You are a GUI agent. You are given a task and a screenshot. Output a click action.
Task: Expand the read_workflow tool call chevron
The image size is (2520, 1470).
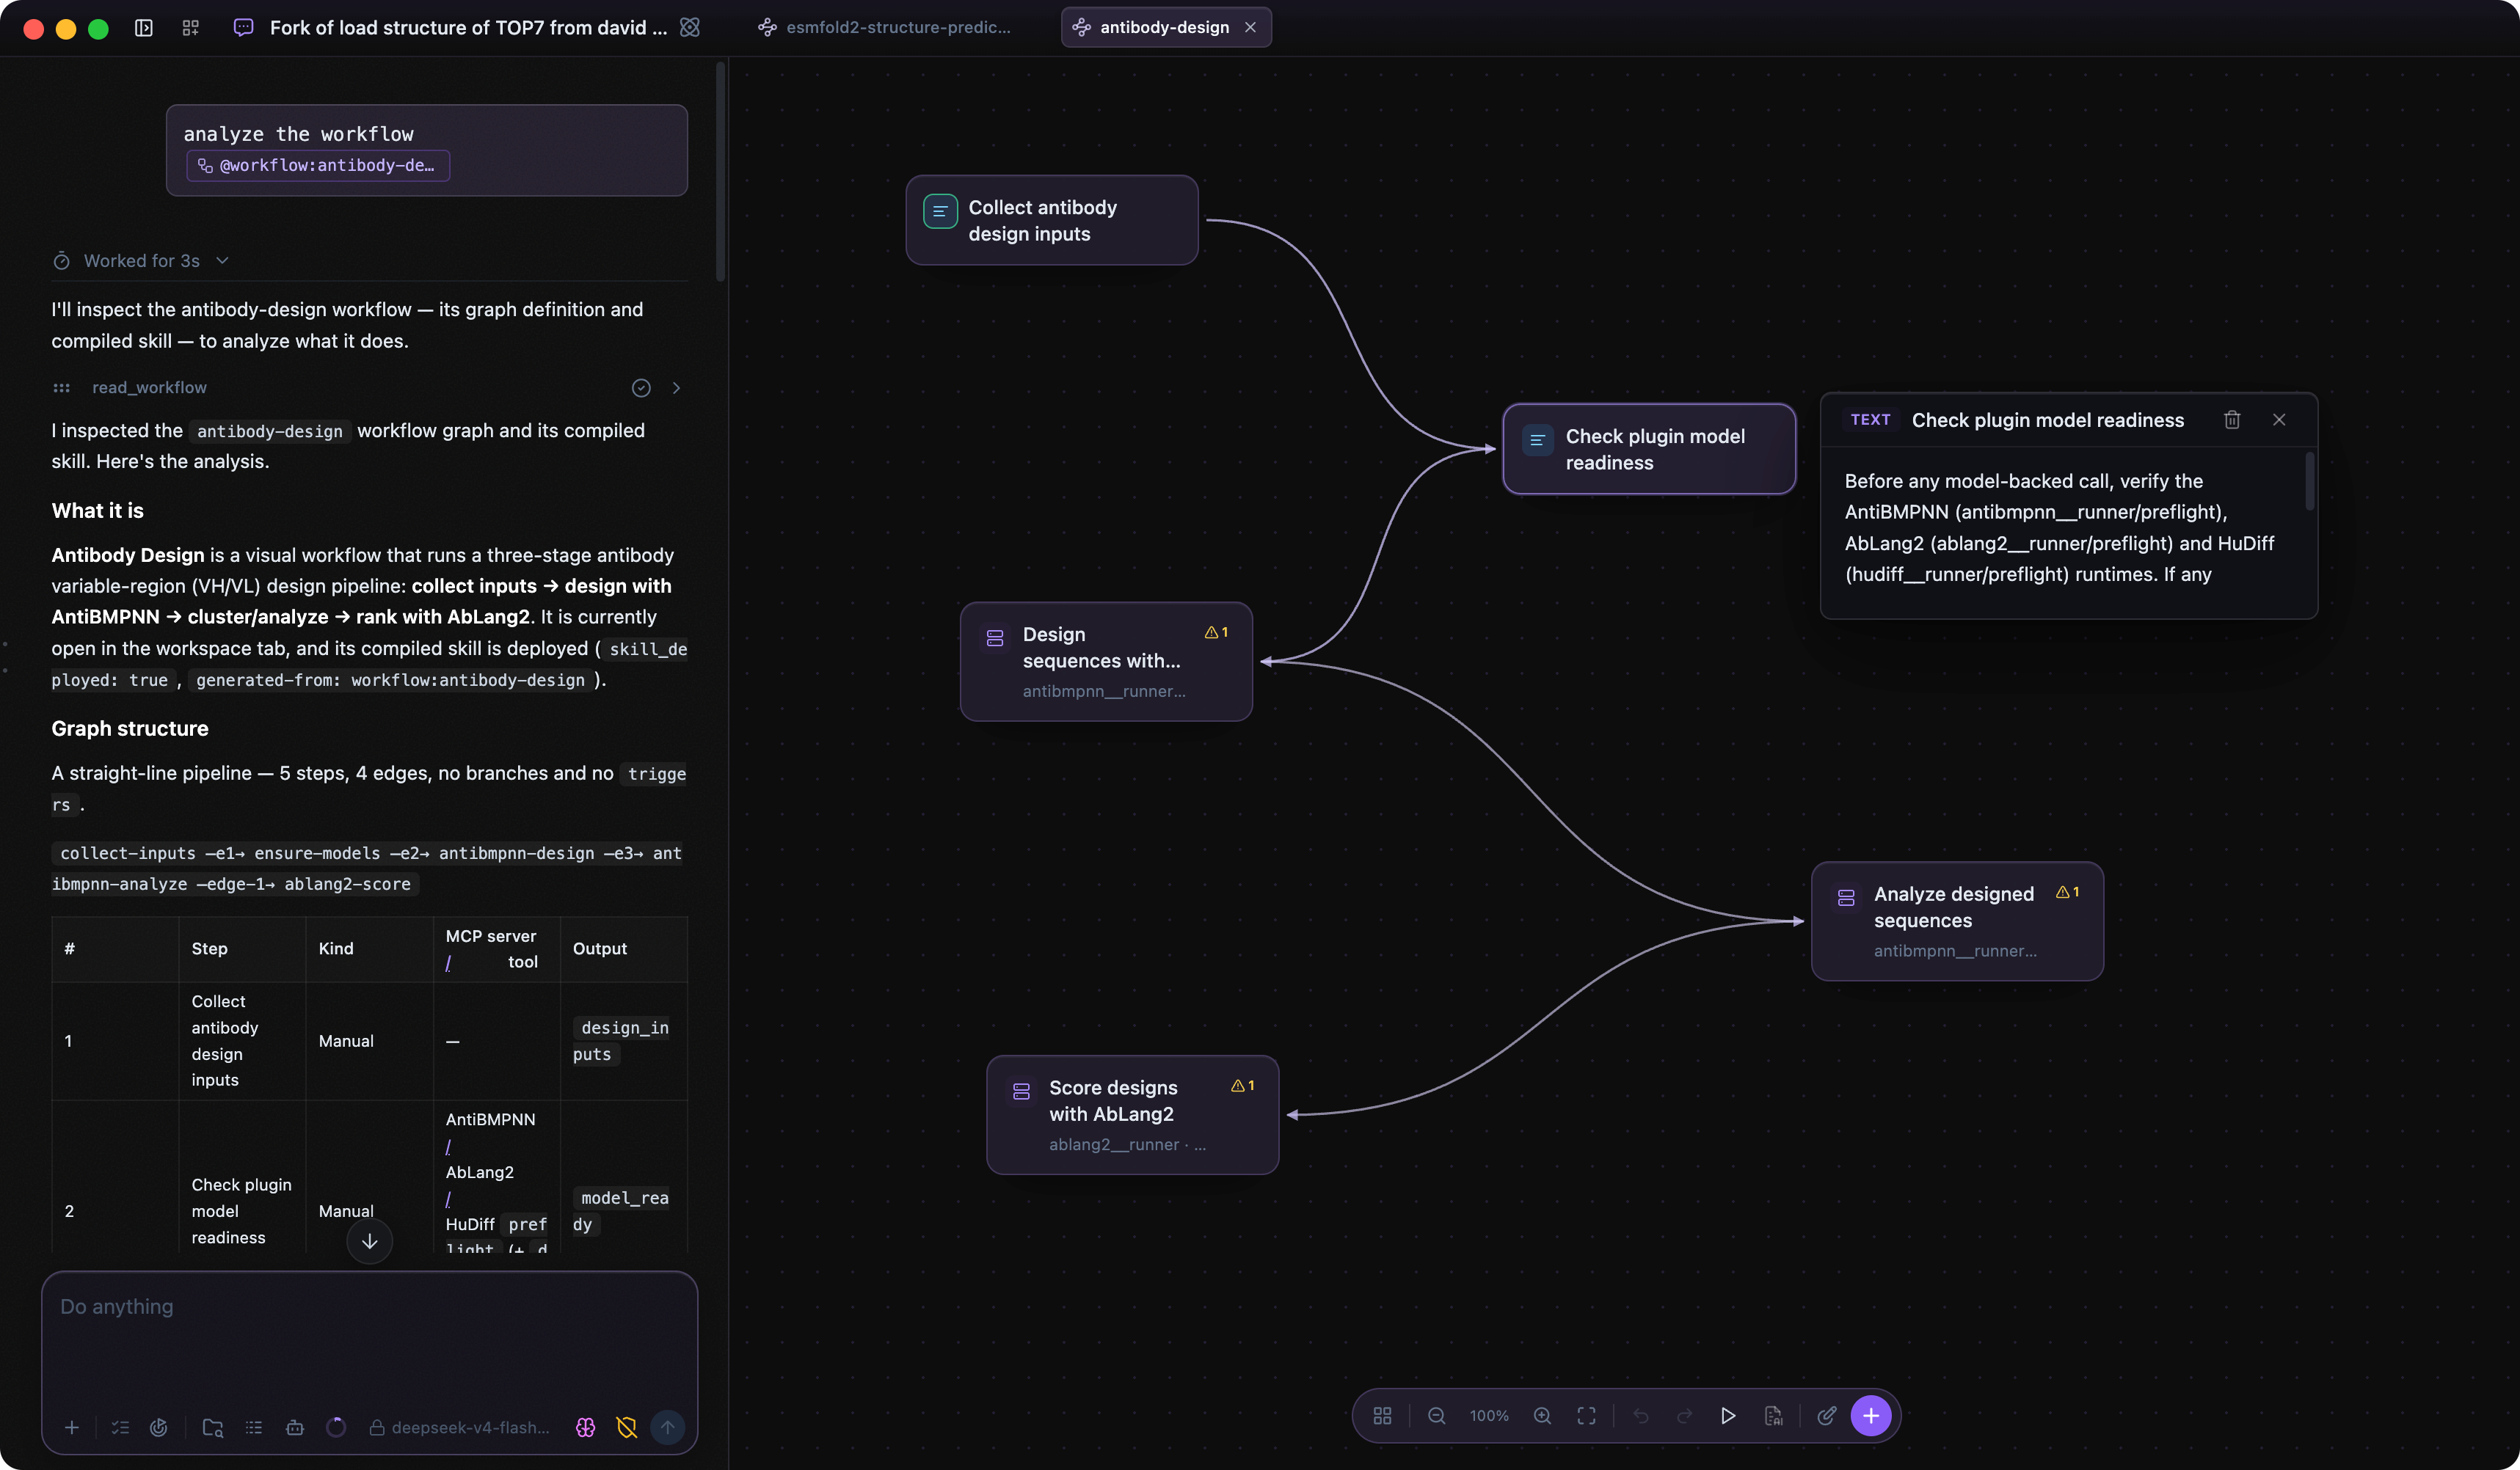coord(677,388)
